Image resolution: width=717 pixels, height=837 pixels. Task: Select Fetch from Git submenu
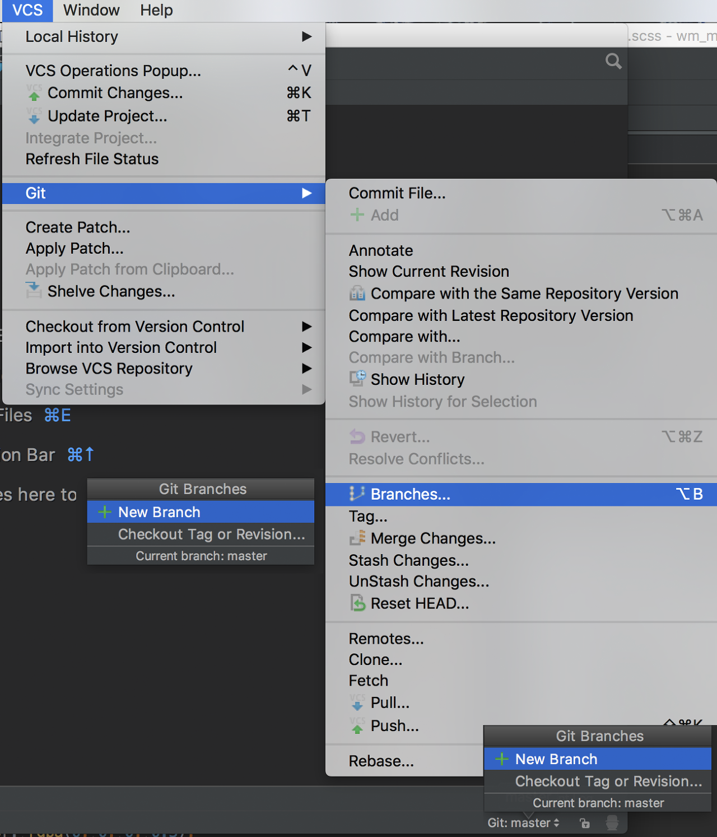[x=521, y=681]
